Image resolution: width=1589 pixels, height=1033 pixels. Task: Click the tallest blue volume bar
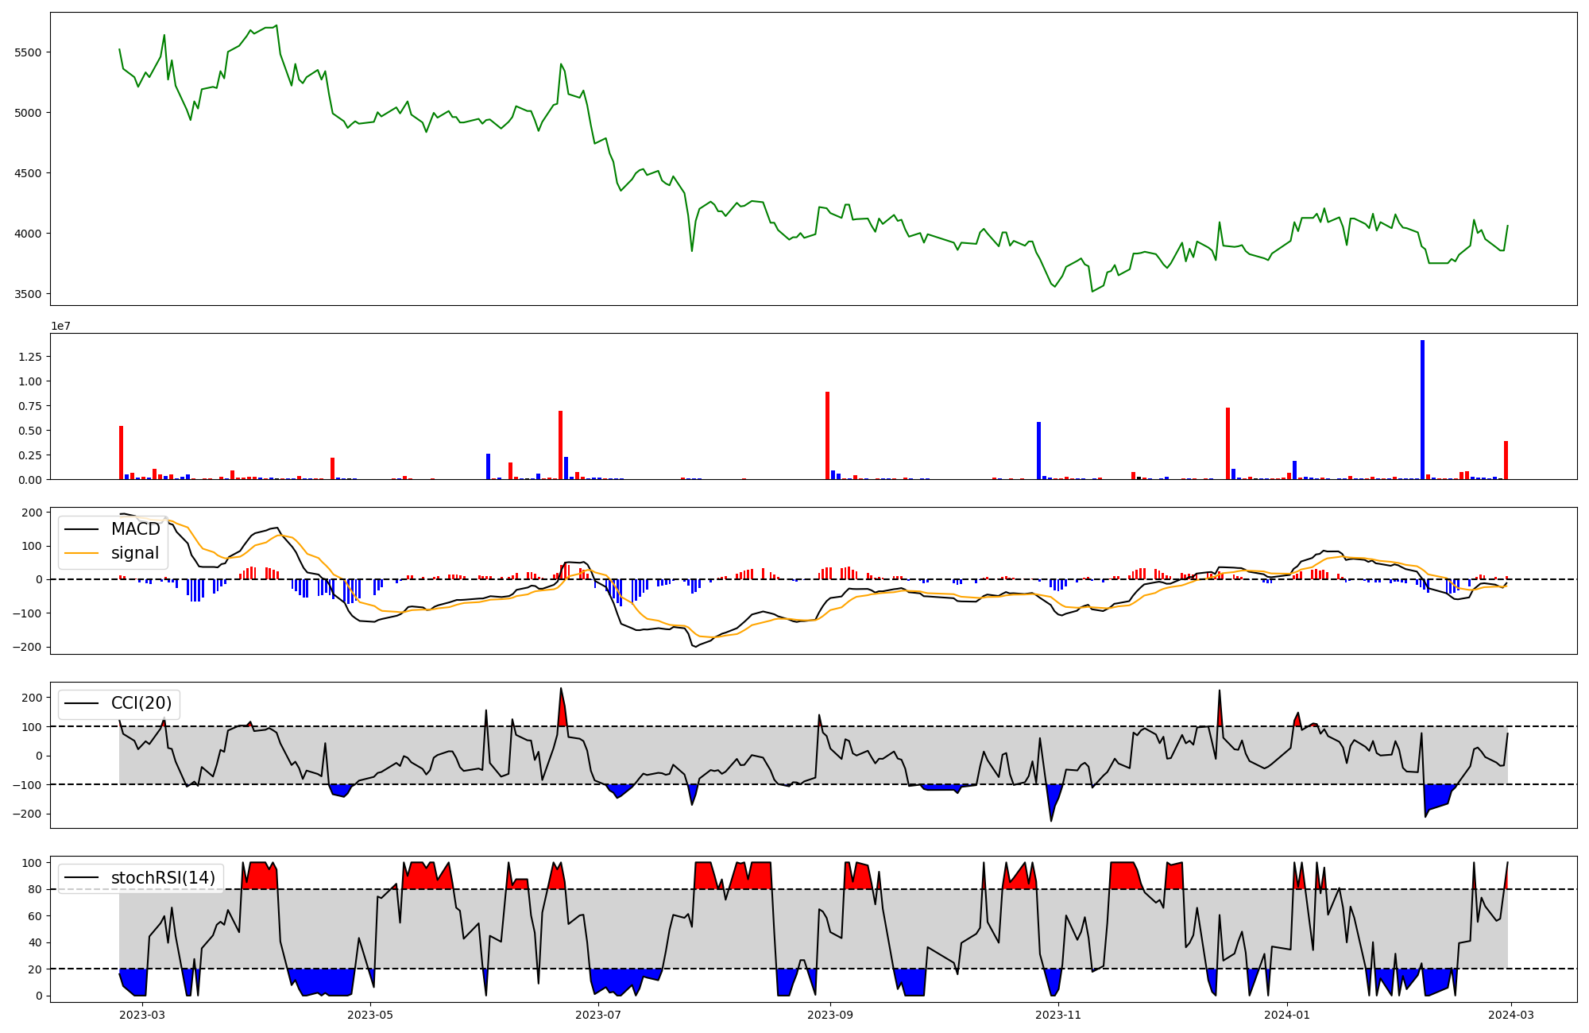click(x=1422, y=410)
